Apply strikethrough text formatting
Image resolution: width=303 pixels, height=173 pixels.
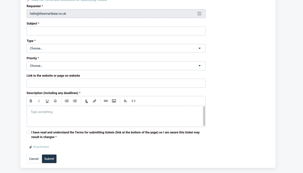click(55, 101)
